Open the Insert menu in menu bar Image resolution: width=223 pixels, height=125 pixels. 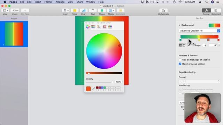(x=38, y=2)
